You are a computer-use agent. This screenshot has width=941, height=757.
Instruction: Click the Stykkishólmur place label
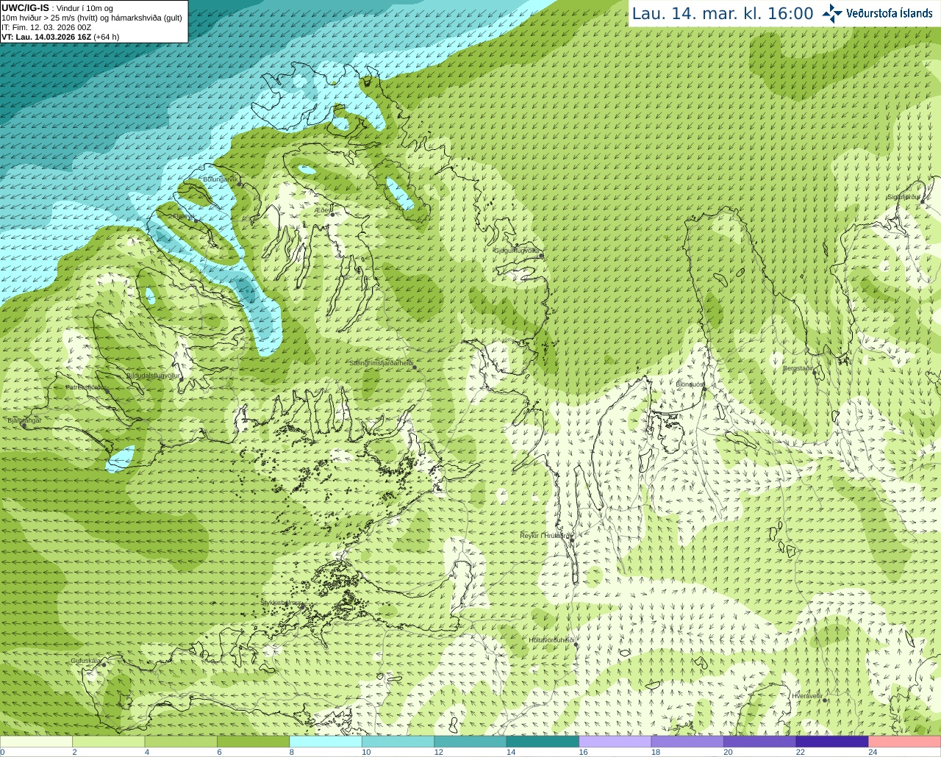(x=282, y=603)
